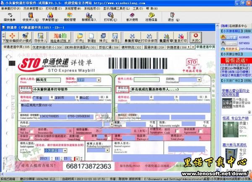Viewport: 252px width, 182px height.
Task: Switch to 德邦物流1302 tab
Action: [131, 47]
